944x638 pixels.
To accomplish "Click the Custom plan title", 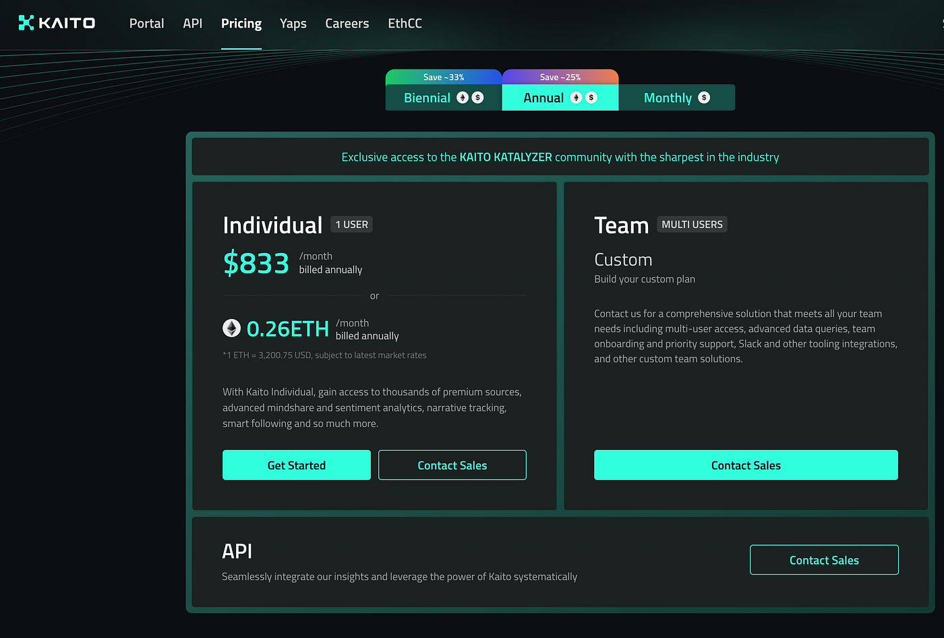I will click(x=623, y=260).
